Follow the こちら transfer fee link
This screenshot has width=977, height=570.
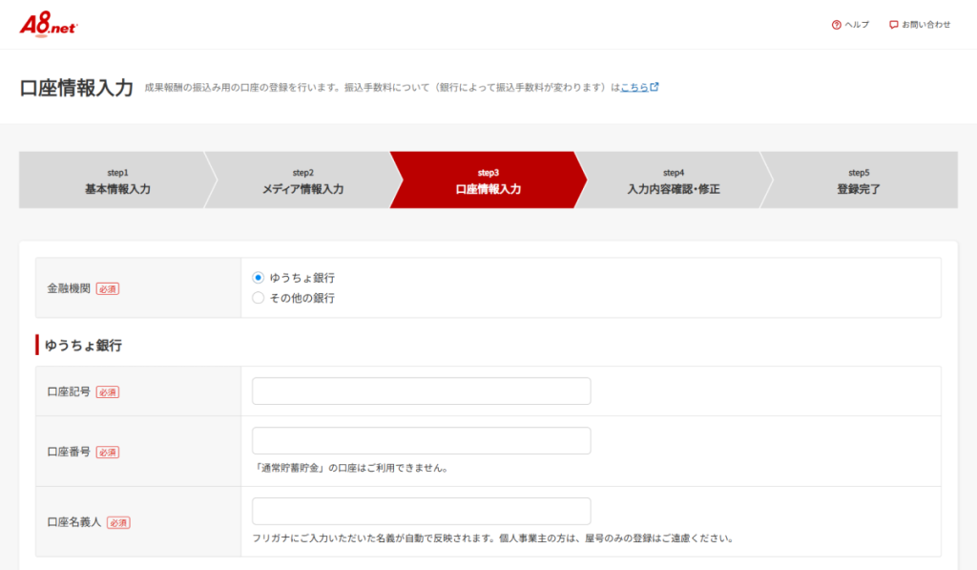click(x=634, y=87)
